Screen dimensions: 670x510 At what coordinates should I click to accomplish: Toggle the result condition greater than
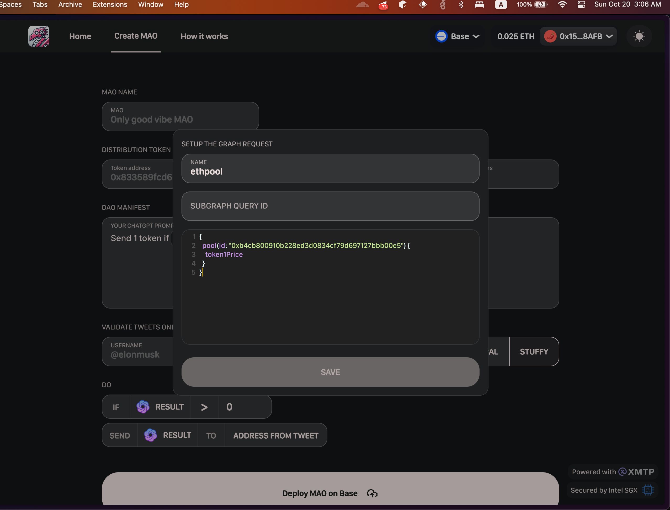[204, 407]
